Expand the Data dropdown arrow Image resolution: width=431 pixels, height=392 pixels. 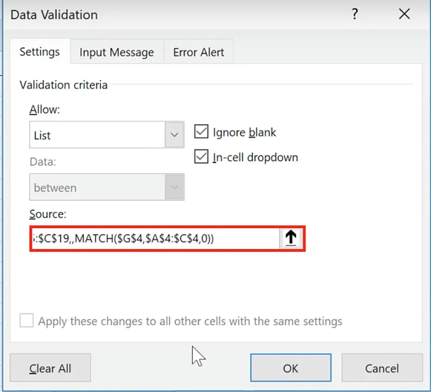(174, 188)
